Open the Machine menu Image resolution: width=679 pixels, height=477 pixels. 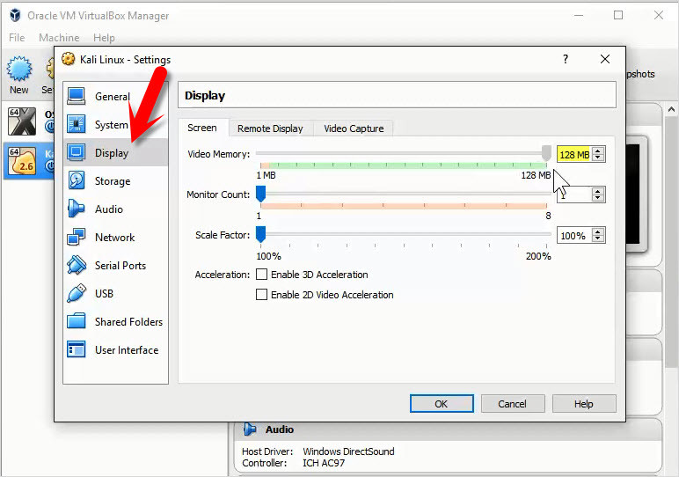59,38
